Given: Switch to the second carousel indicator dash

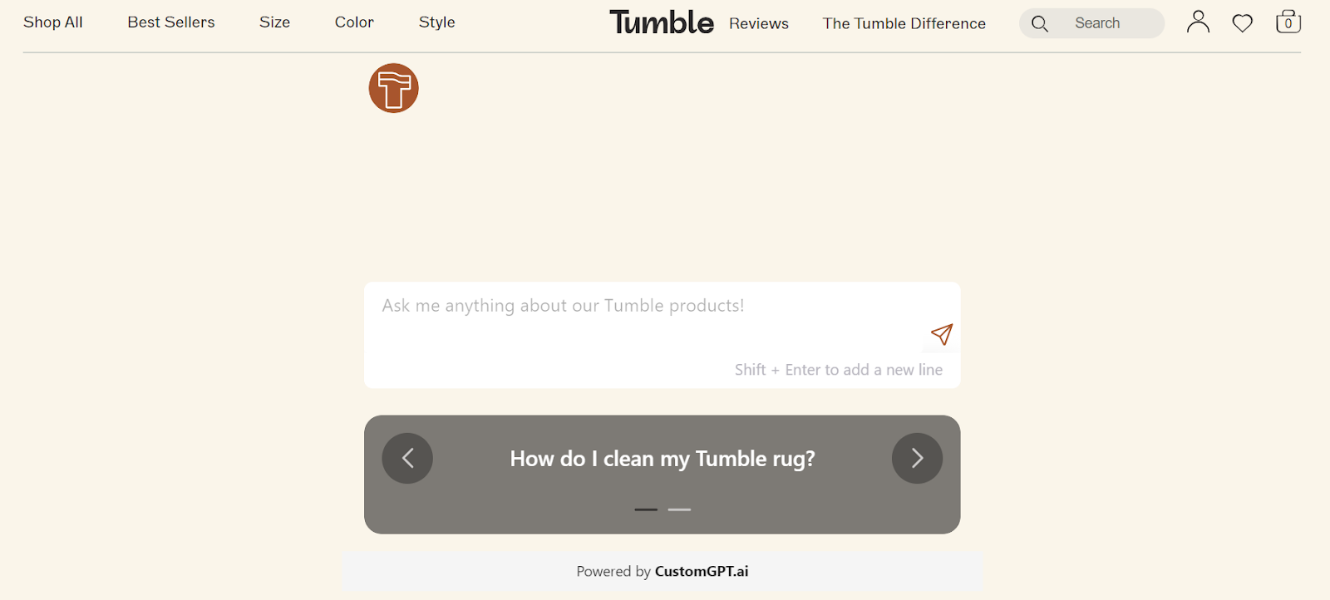Looking at the screenshot, I should (x=679, y=509).
